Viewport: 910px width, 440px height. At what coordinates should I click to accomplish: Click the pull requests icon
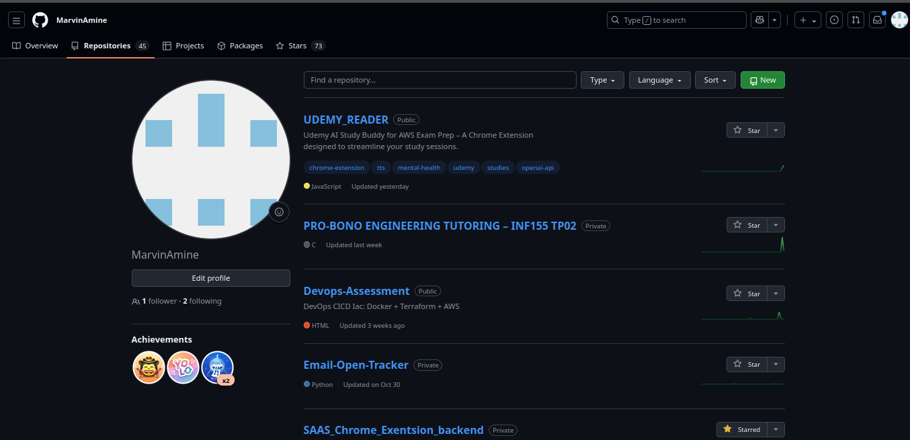[856, 19]
